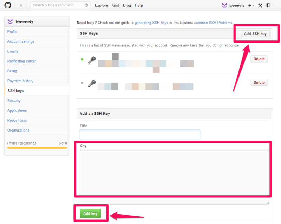Screen dimensions: 281x224
Task: Click the first SSH key icon
Action: click(92, 60)
